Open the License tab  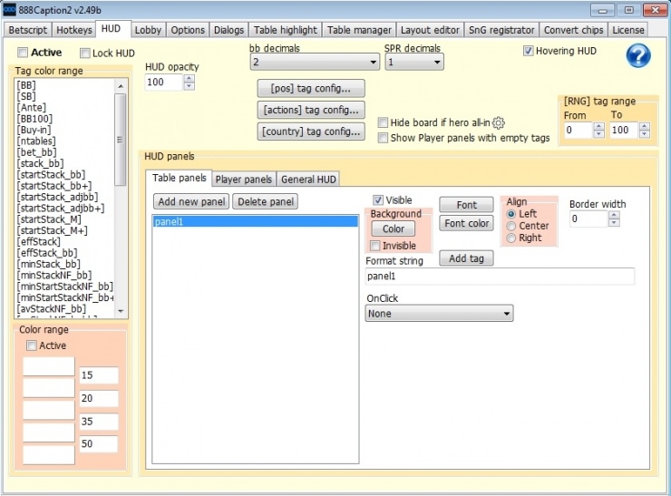627,30
